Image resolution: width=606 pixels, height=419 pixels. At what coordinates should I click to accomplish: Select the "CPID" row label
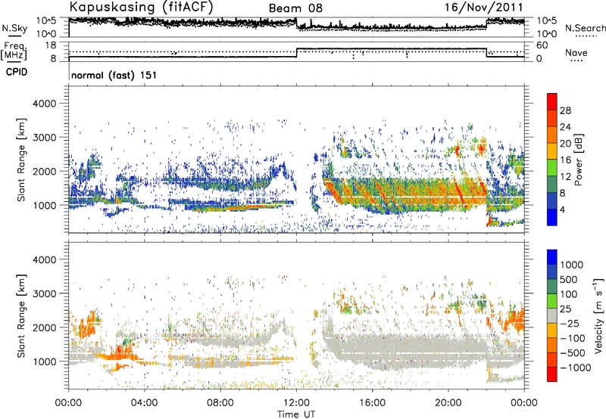pos(17,72)
